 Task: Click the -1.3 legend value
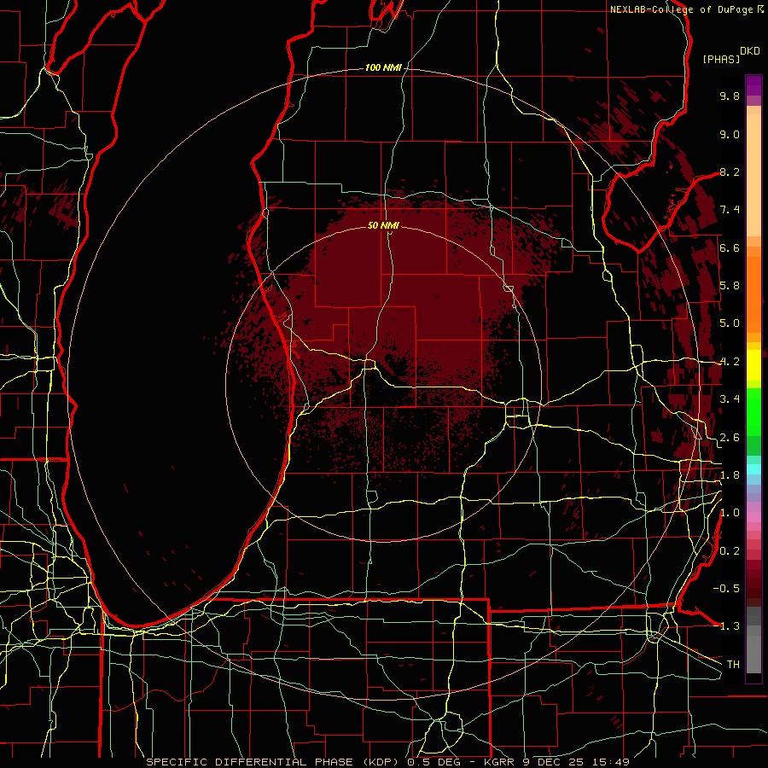pos(726,626)
